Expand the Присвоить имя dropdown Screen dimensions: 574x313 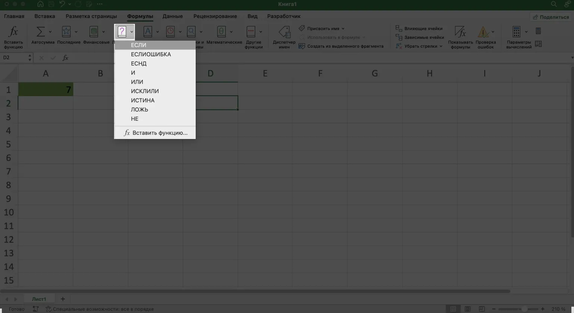(343, 29)
